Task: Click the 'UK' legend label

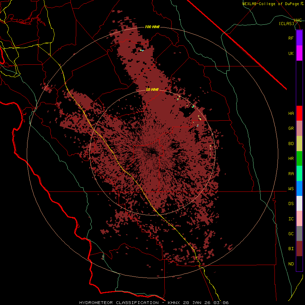Action: (291, 53)
